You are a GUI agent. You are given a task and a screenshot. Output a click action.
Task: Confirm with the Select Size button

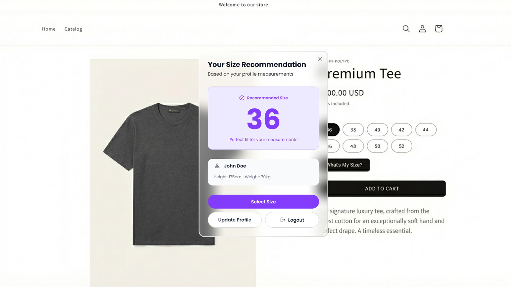click(263, 202)
